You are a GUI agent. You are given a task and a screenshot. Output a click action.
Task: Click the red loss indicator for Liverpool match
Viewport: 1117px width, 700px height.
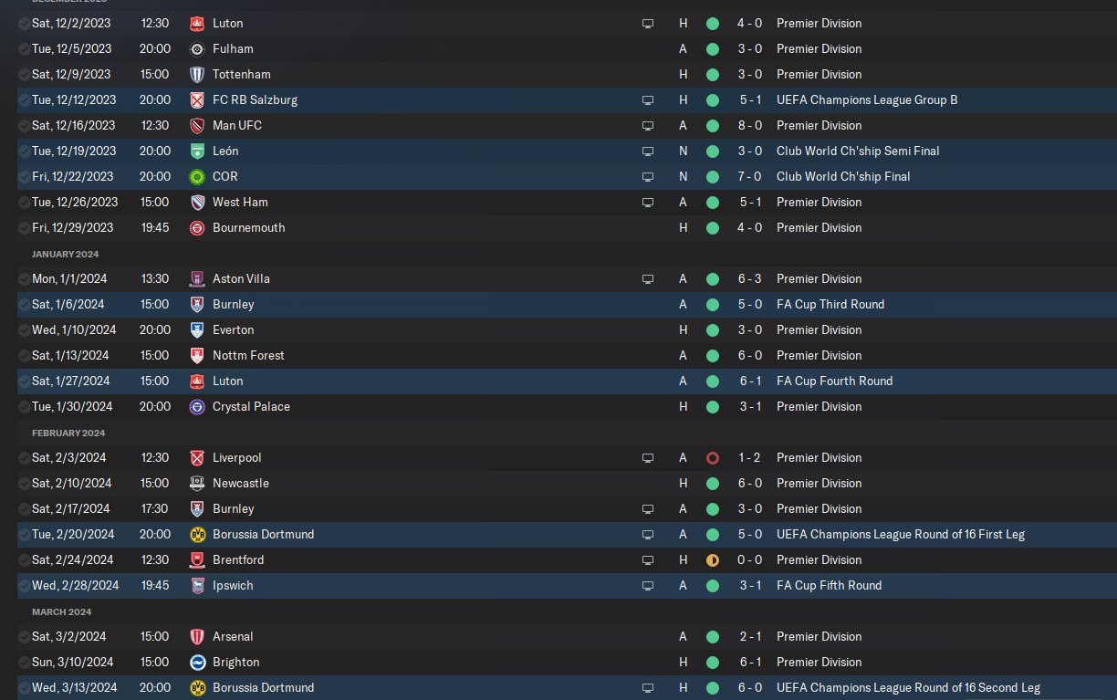point(712,457)
